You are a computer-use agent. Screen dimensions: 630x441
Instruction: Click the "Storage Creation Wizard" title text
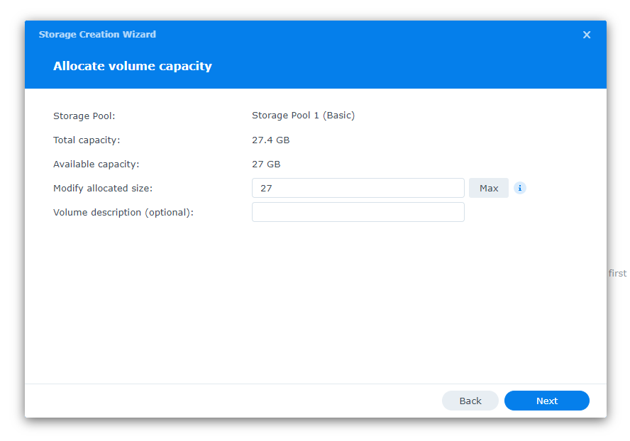(x=97, y=35)
